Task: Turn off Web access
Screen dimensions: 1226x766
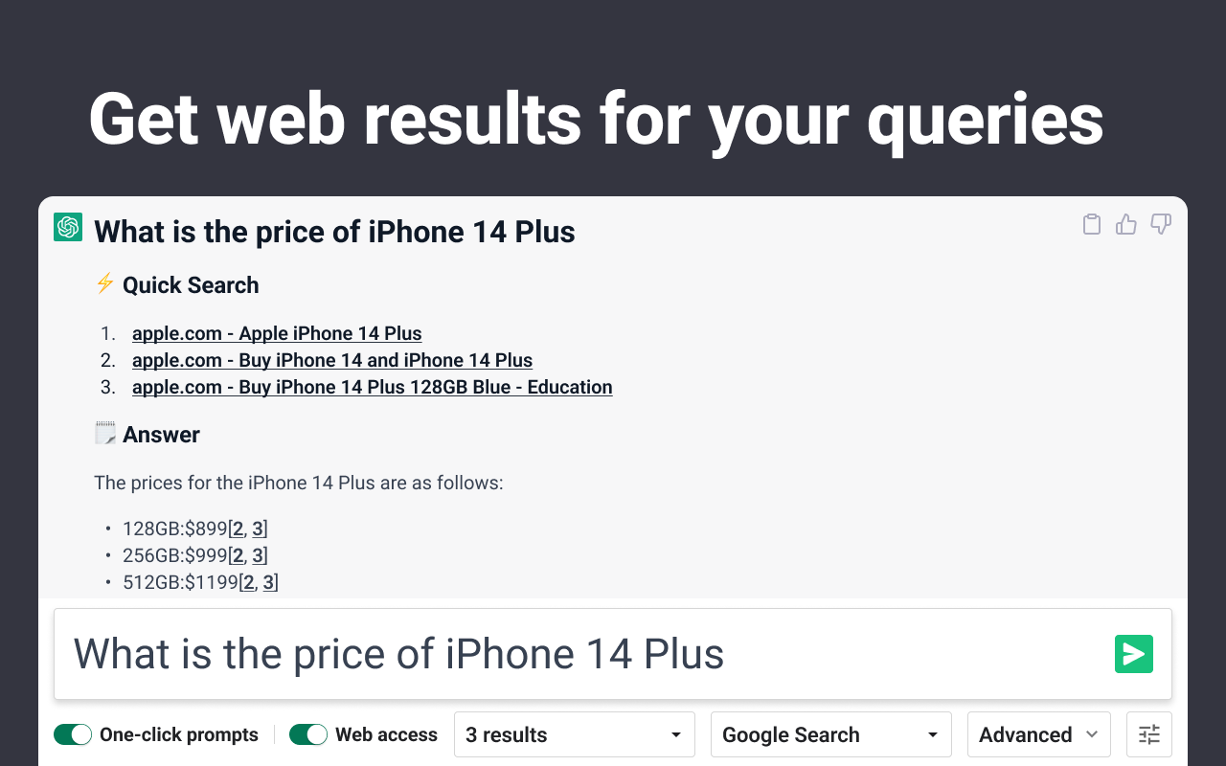Action: [307, 734]
